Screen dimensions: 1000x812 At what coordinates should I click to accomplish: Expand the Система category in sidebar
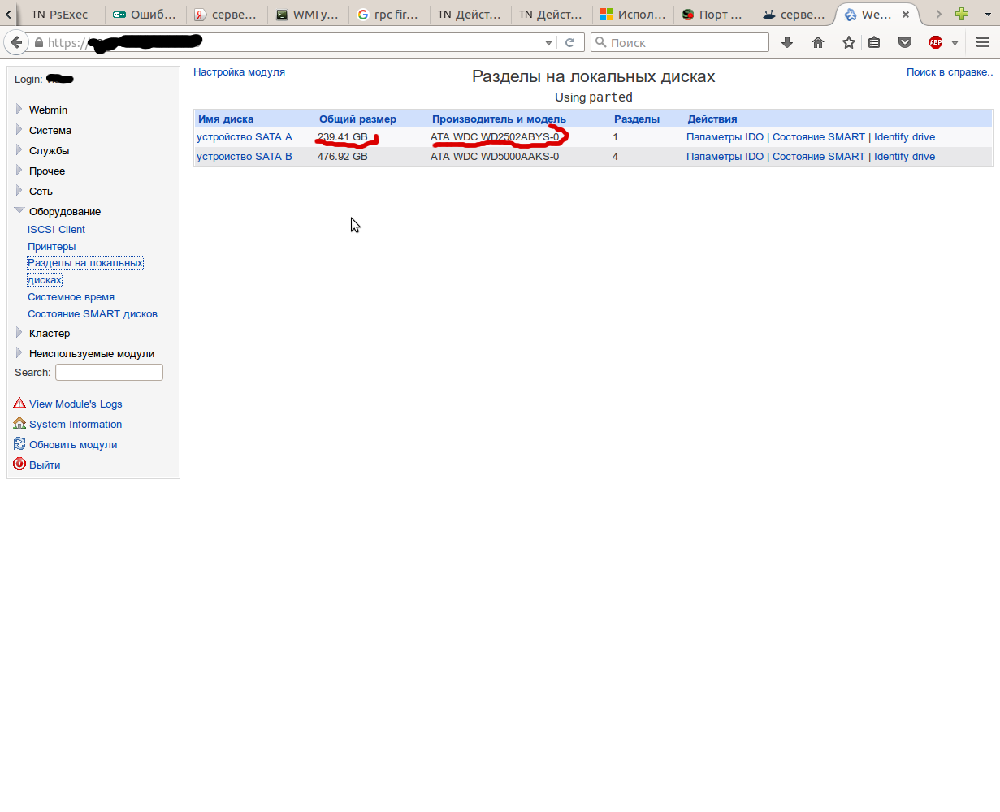point(50,130)
